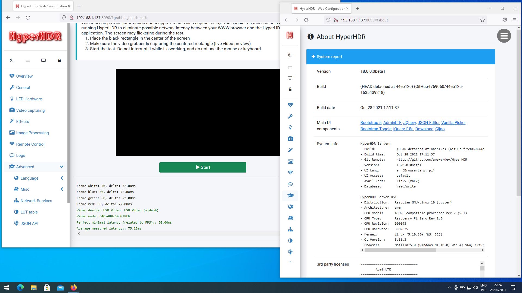Click the black video preview rectangle
522x293 pixels.
pyautogui.click(x=198, y=112)
